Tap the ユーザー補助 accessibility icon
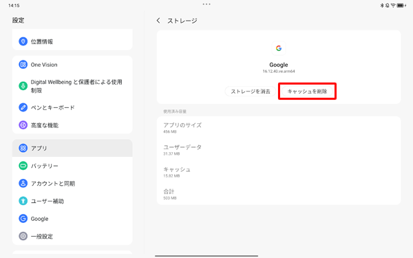This screenshot has width=413, height=258. click(x=23, y=201)
